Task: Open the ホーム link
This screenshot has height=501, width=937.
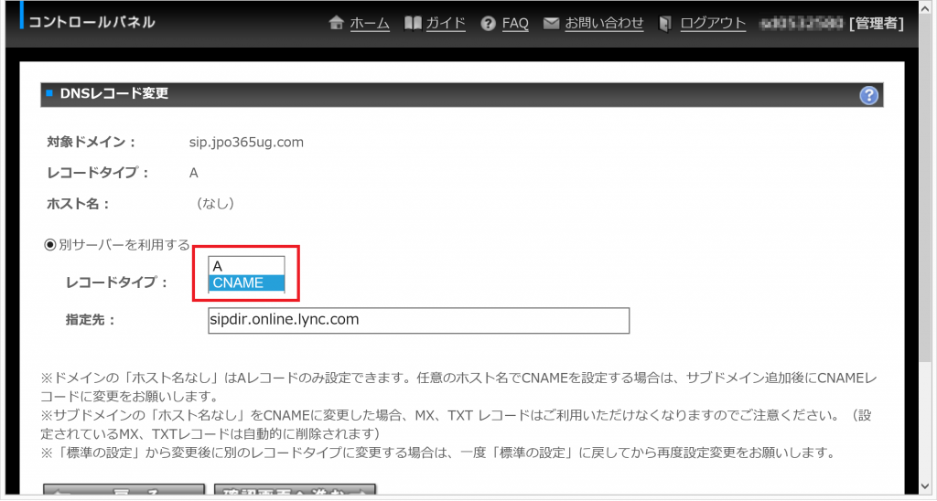Action: pyautogui.click(x=370, y=23)
